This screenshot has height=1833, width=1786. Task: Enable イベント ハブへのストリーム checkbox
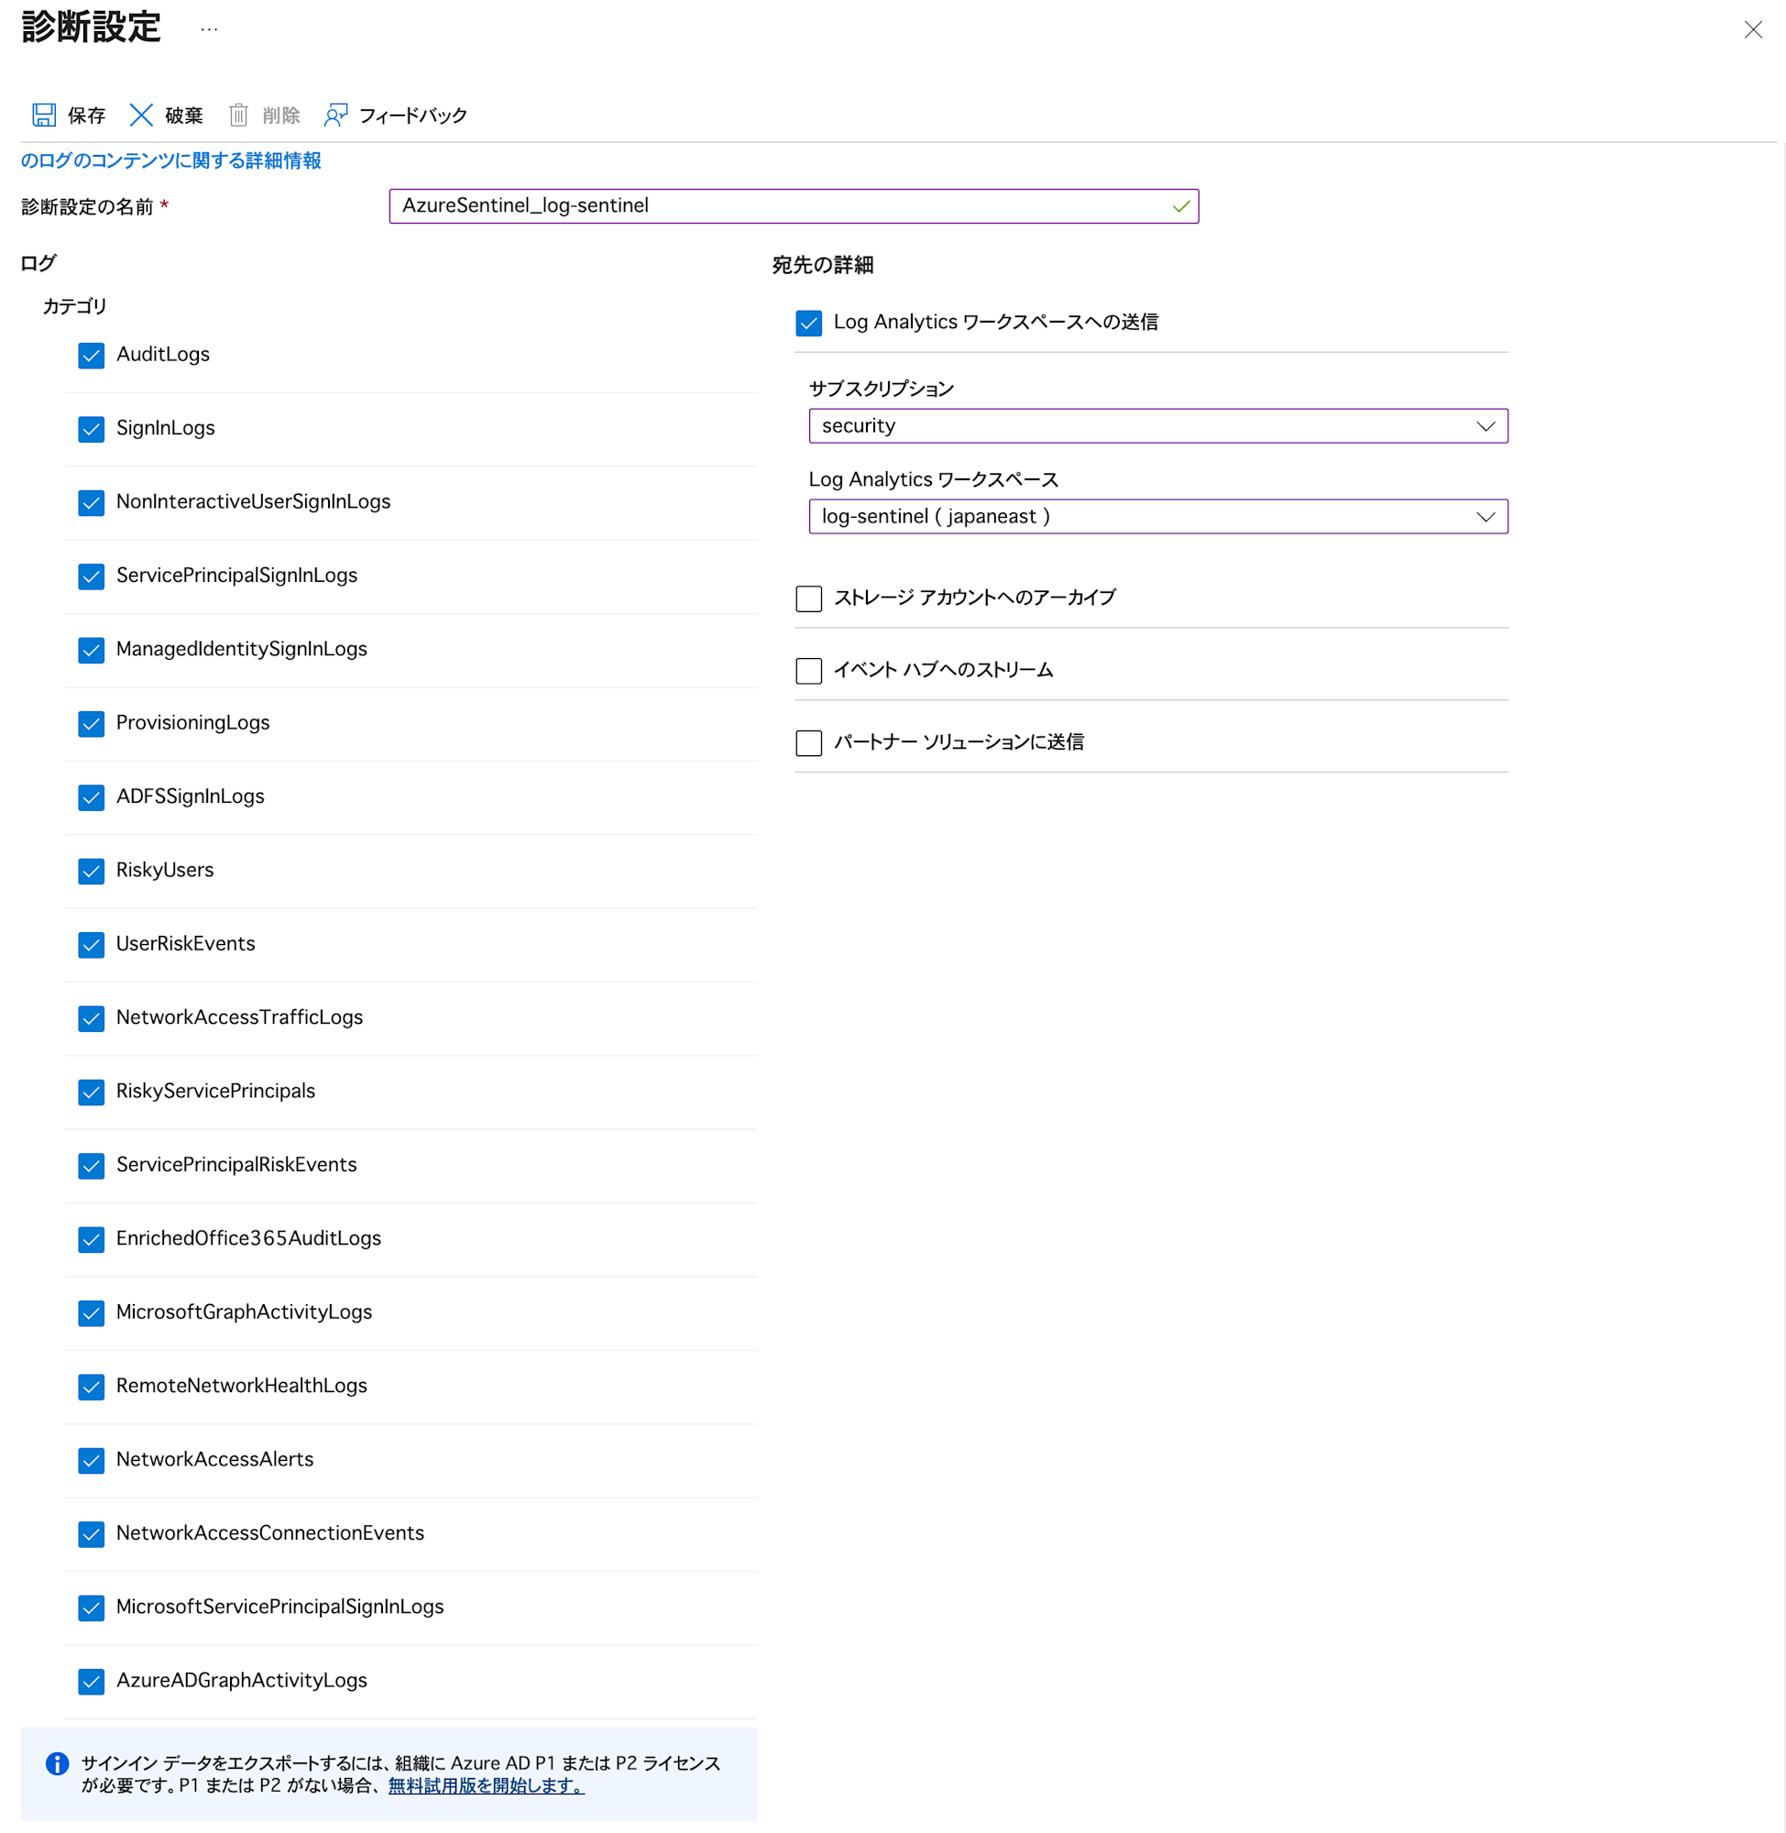(x=808, y=671)
